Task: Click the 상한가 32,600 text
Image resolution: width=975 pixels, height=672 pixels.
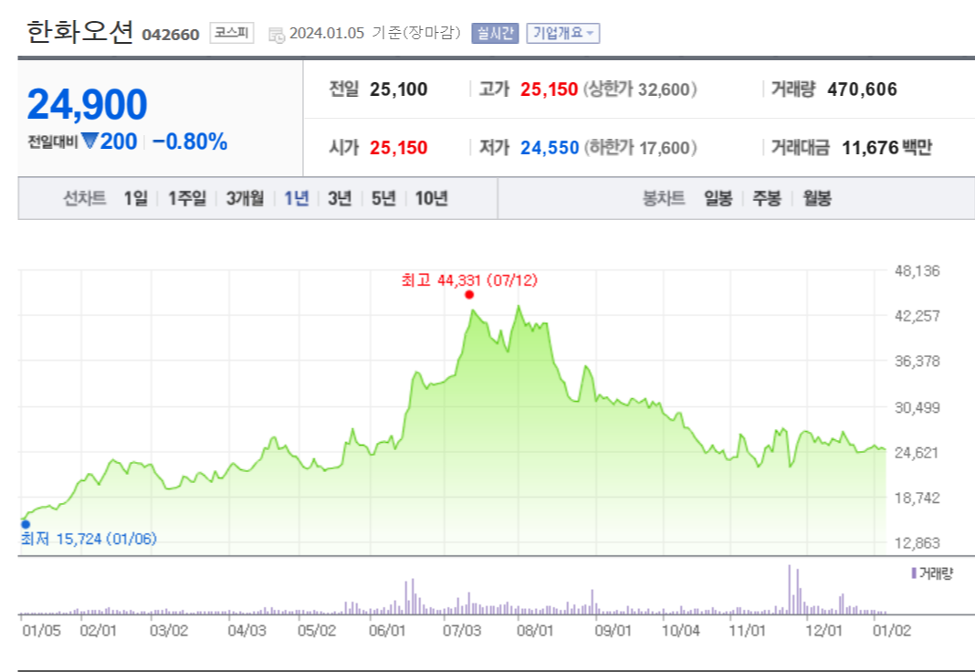Action: 640,89
